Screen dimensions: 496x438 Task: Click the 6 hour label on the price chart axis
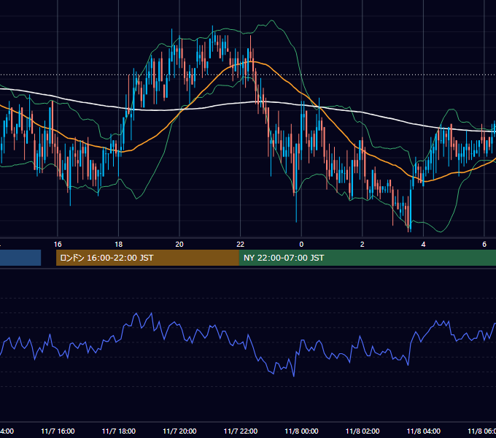pyautogui.click(x=484, y=245)
